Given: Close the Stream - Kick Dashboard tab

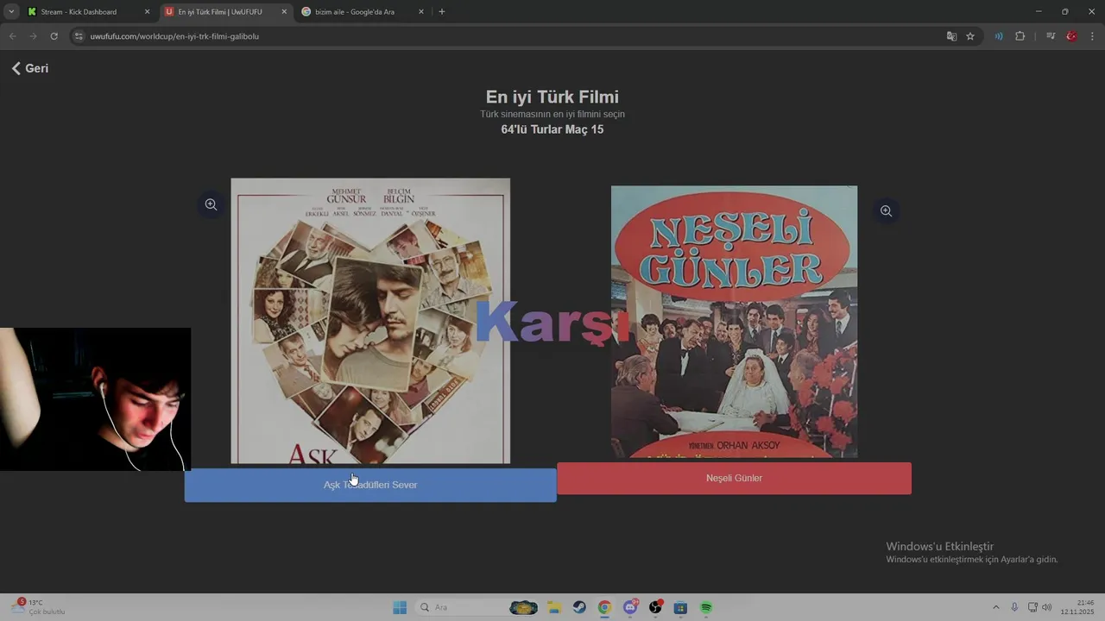Looking at the screenshot, I should tap(147, 12).
